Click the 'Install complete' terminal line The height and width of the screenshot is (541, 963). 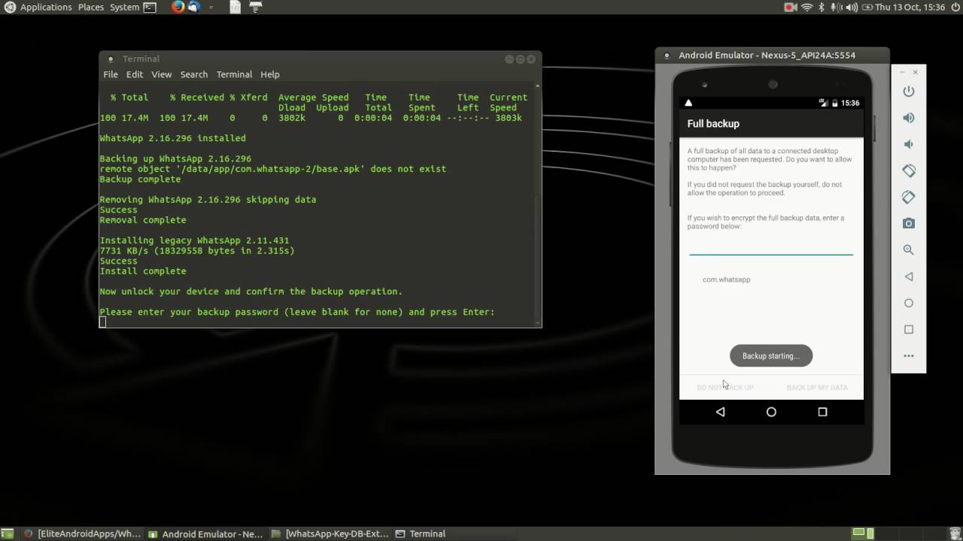[x=143, y=271]
